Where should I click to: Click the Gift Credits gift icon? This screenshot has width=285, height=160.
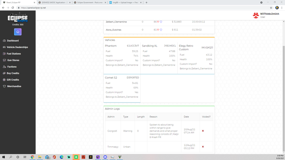[4, 80]
